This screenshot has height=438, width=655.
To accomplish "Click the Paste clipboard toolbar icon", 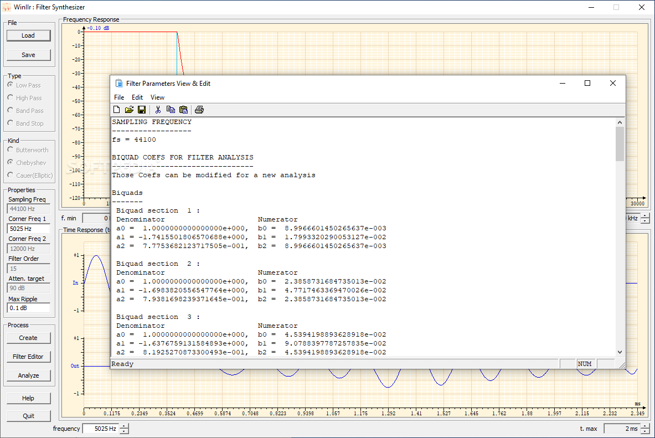I will pyautogui.click(x=183, y=110).
